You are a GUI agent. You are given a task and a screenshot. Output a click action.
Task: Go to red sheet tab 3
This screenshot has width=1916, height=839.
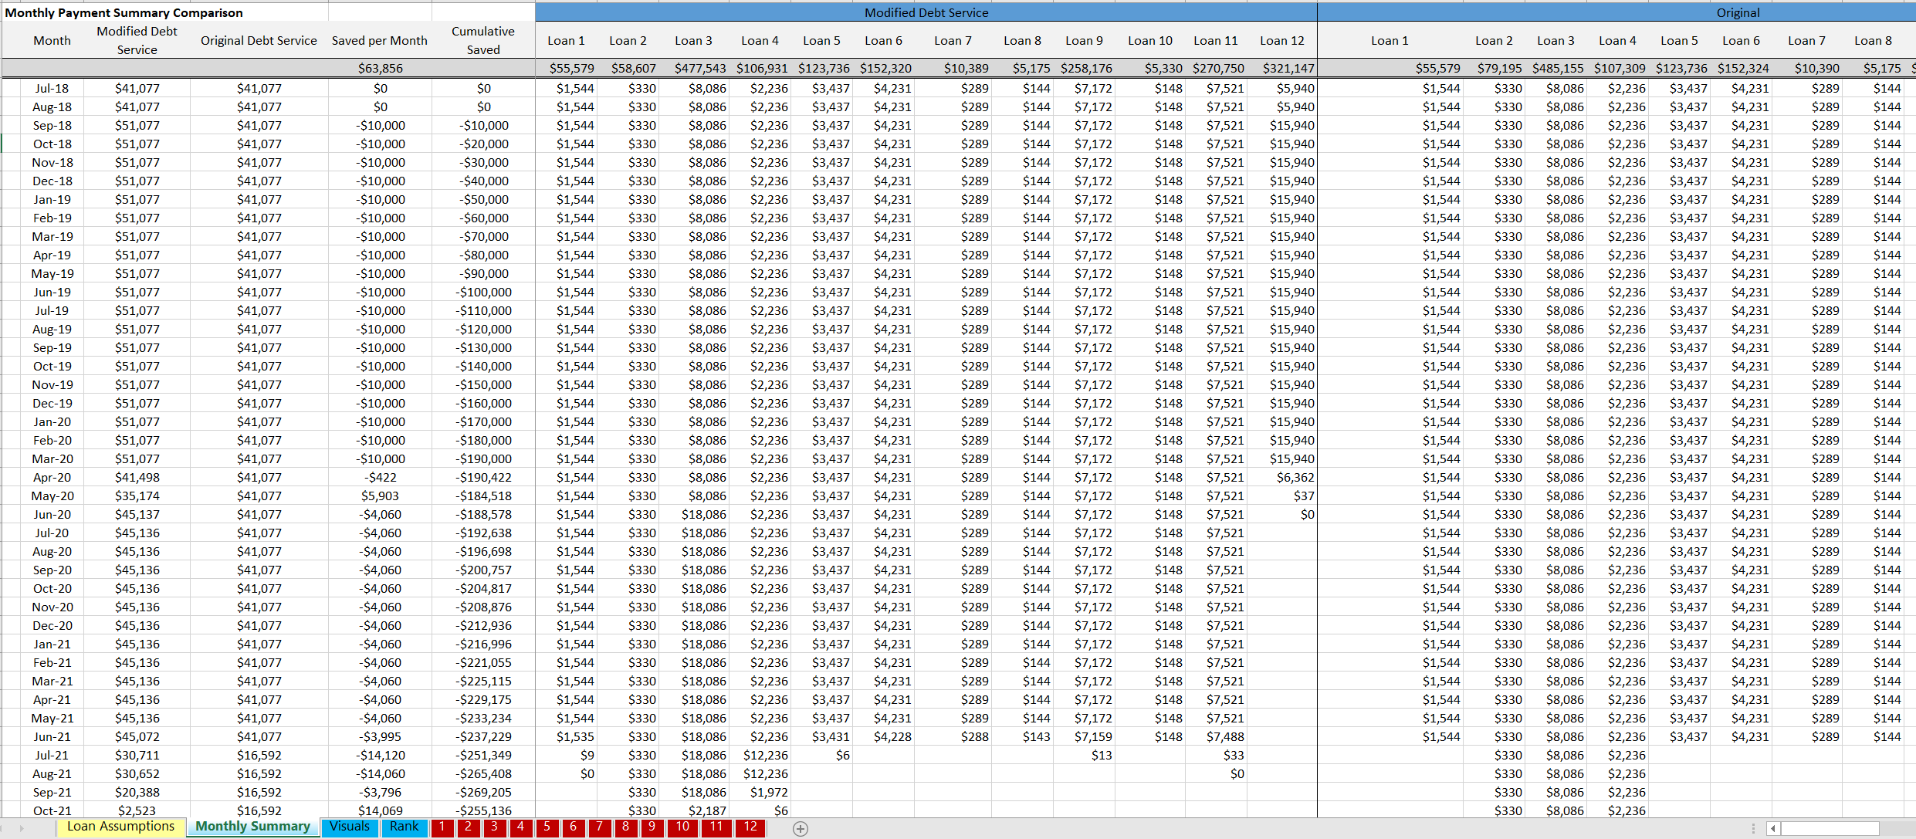[x=494, y=827]
